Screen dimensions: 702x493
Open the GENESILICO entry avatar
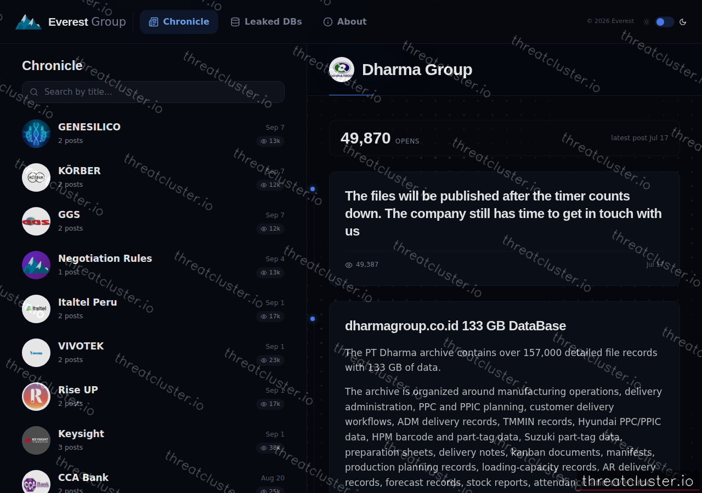pos(36,134)
